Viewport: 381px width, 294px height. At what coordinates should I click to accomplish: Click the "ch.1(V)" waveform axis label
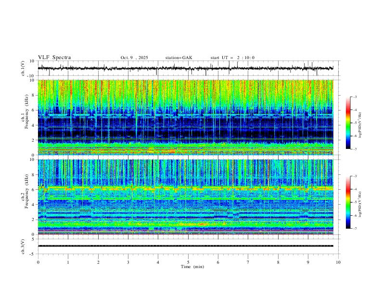click(23, 68)
